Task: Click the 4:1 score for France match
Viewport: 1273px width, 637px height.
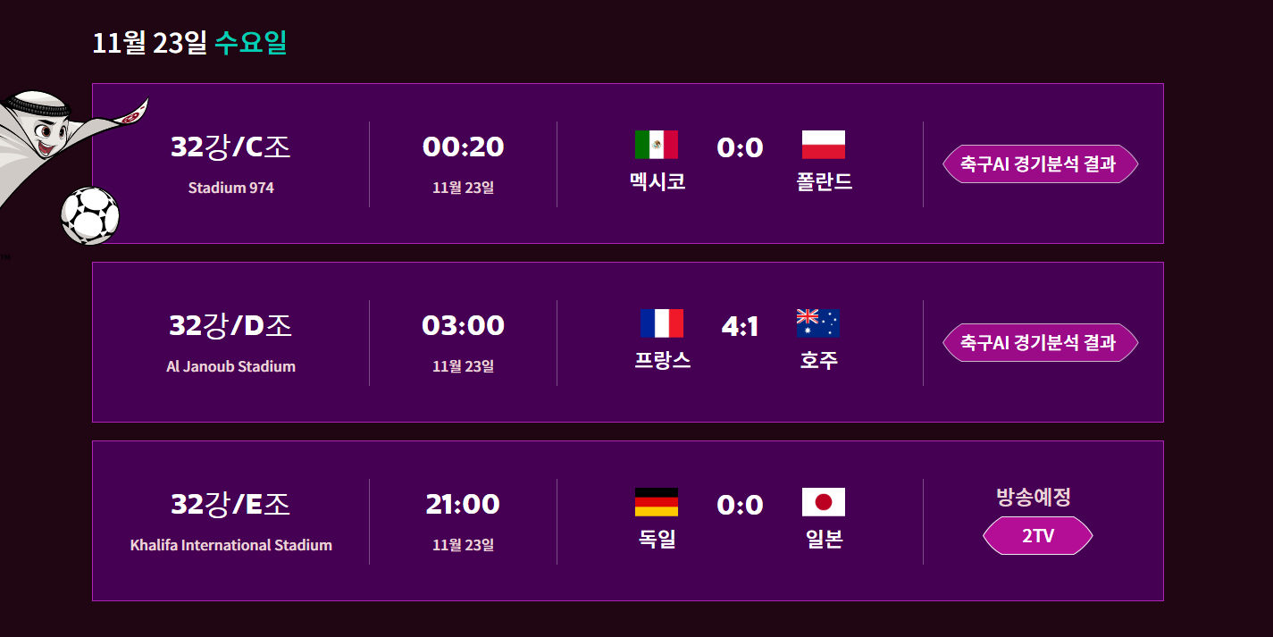Action: tap(740, 326)
